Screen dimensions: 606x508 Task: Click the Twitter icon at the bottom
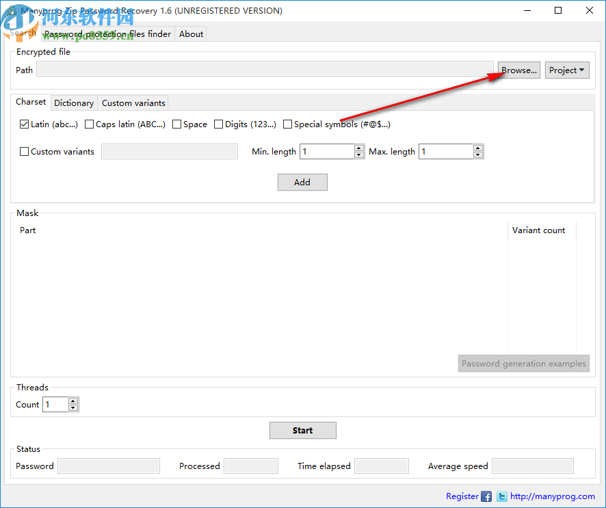pos(501,496)
